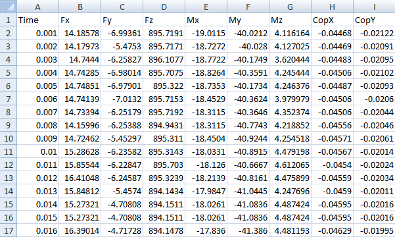This screenshot has width=395, height=237.
Task: Select cell with value -18.126
Action: [206, 165]
